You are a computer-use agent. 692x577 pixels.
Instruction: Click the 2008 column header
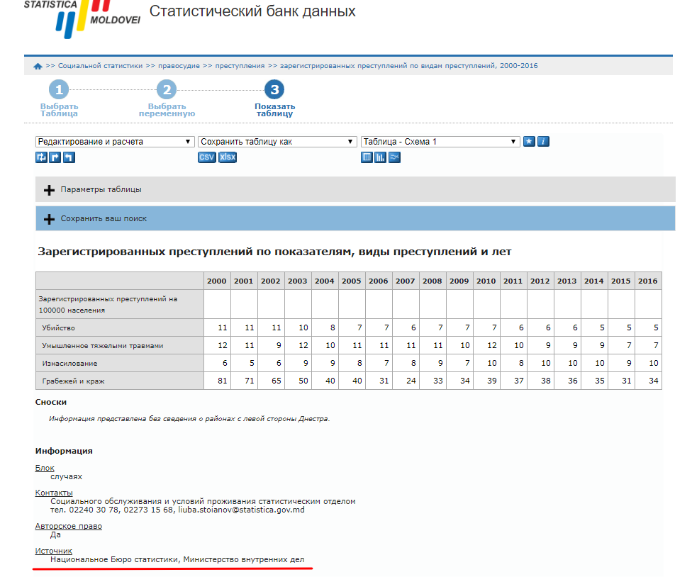pyautogui.click(x=432, y=281)
